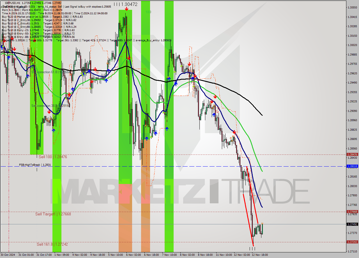The image size is (359, 258).
Task: Click the 12 Nov 18:00 time label
Action: point(260,255)
